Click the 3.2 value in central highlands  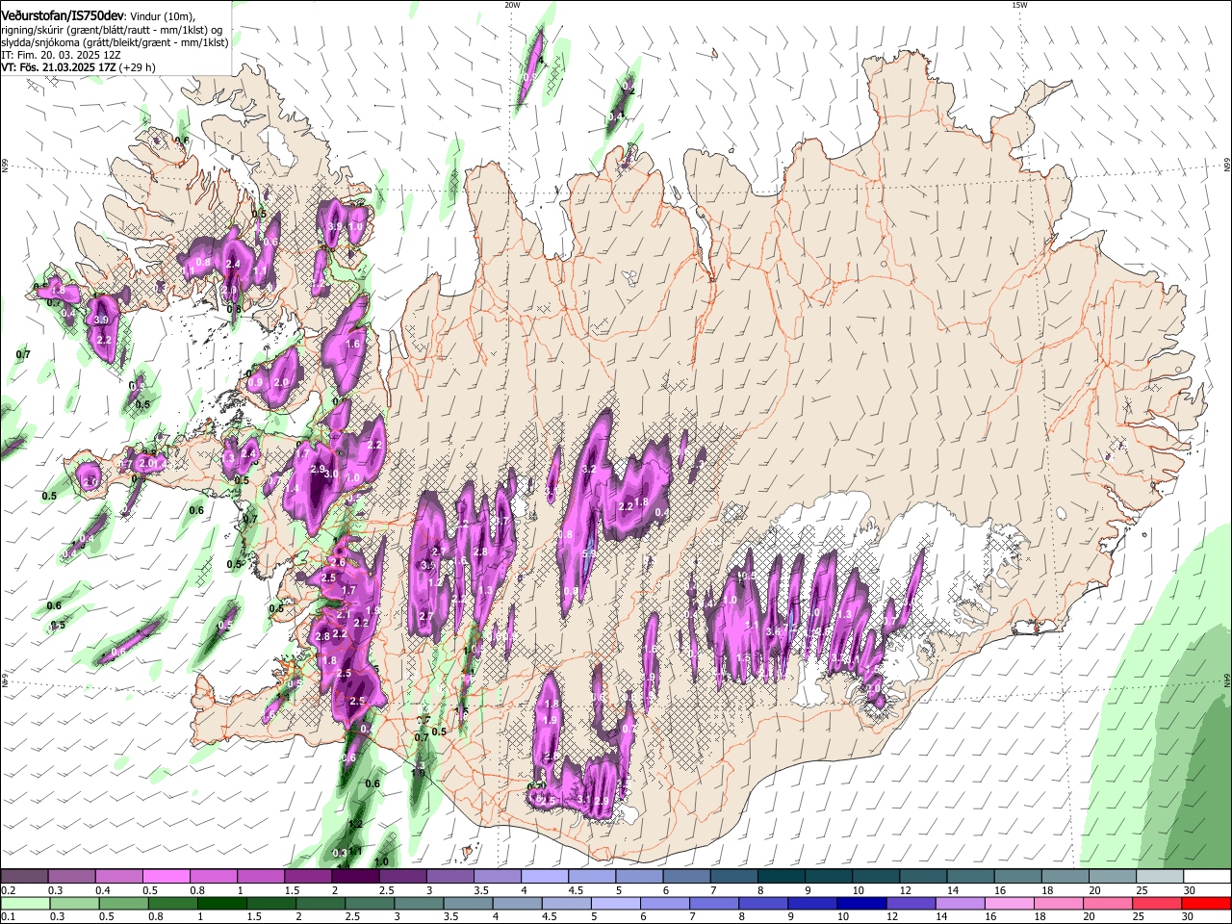pyautogui.click(x=590, y=470)
